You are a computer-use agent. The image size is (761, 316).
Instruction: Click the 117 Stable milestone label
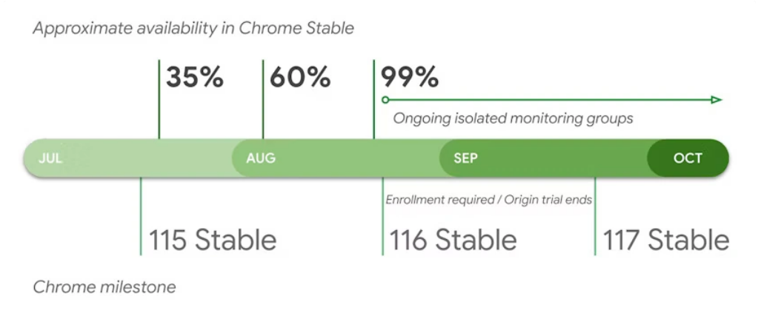click(x=666, y=240)
